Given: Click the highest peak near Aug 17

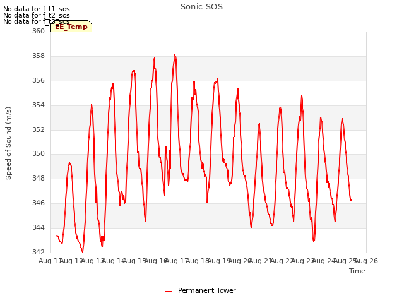Looking at the screenshot, I should (x=175, y=54).
